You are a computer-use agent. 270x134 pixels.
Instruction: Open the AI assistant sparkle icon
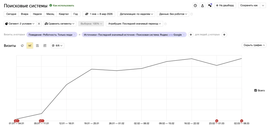click(210, 5)
